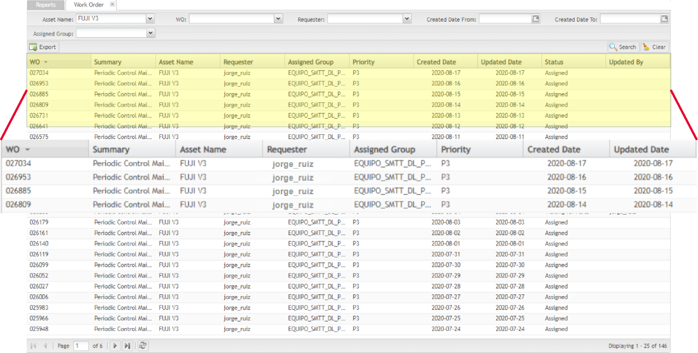The image size is (698, 353).
Task: Click the P3 priority in row 026006
Action: [356, 297]
